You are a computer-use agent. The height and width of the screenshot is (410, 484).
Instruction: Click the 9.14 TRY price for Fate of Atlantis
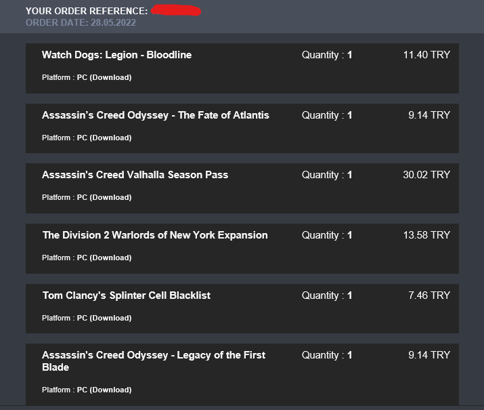click(x=429, y=115)
